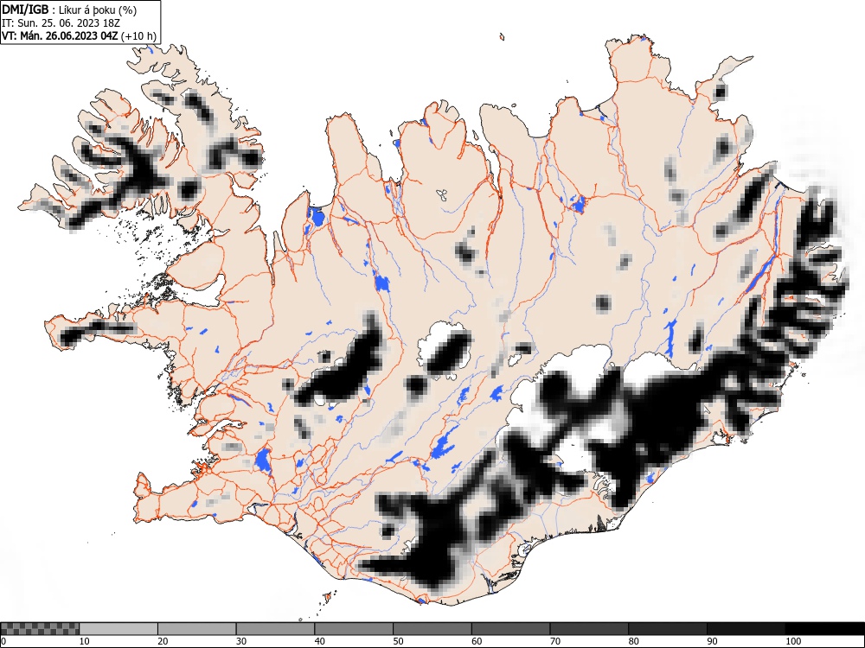Click the Vestmannaeyjar island off the south coast
The width and height of the screenshot is (865, 648).
[x=329, y=596]
